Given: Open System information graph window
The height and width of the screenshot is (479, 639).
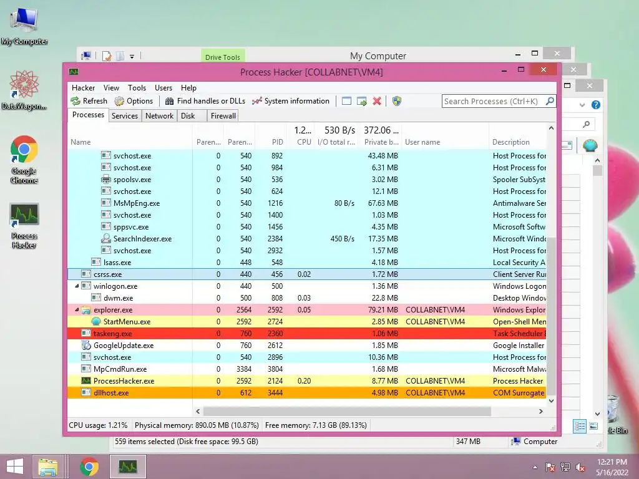Looking at the screenshot, I should click(291, 101).
